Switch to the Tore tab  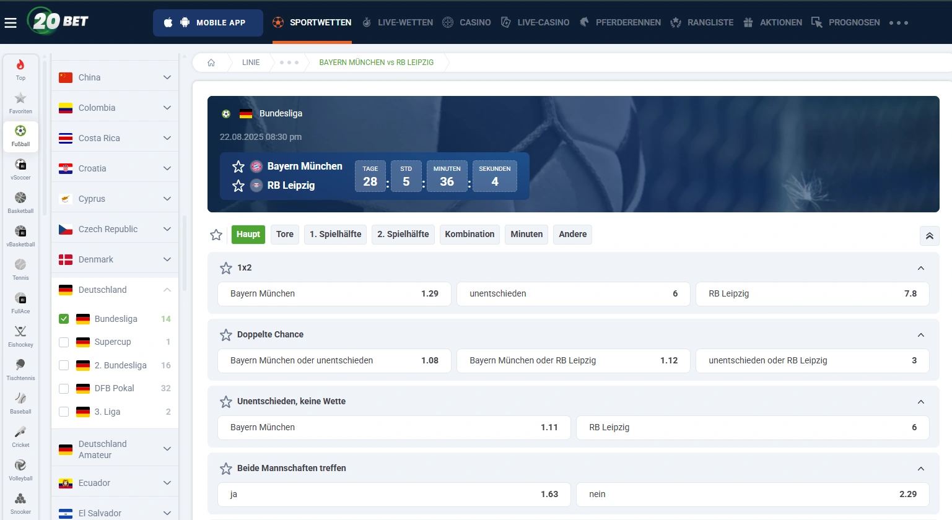[x=285, y=234]
